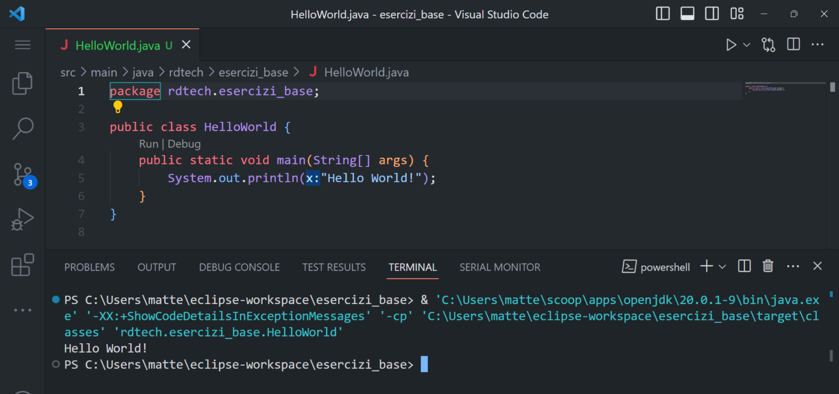Open the Search view
The height and width of the screenshot is (394, 839).
click(22, 129)
